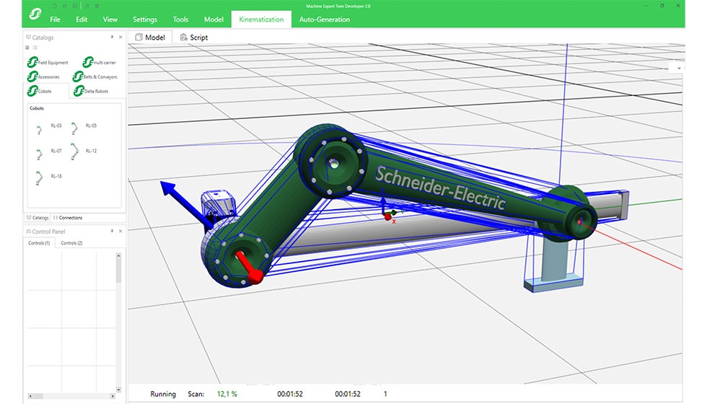The width and height of the screenshot is (707, 404).
Task: Open the Delta Robots catalog category
Action: 95,91
